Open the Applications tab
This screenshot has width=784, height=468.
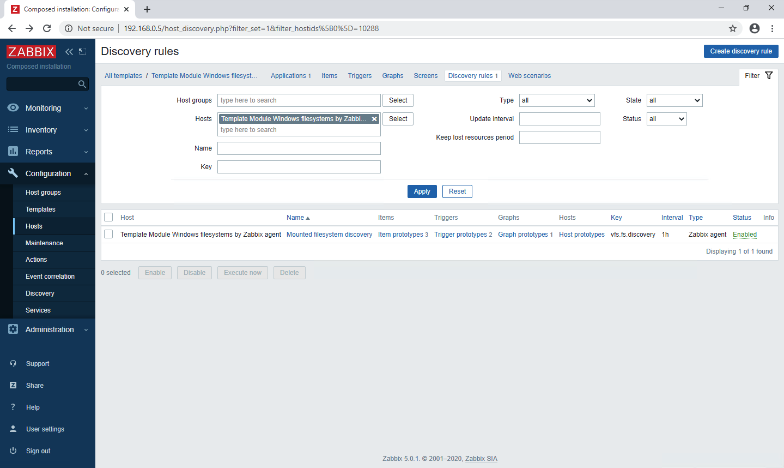(x=288, y=76)
